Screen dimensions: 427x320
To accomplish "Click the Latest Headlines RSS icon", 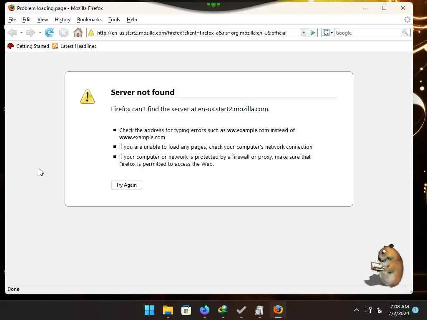I will click(55, 46).
